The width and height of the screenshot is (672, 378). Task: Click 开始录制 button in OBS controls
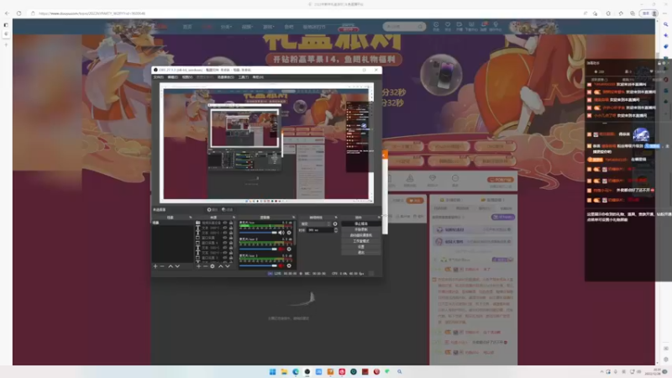[361, 229]
